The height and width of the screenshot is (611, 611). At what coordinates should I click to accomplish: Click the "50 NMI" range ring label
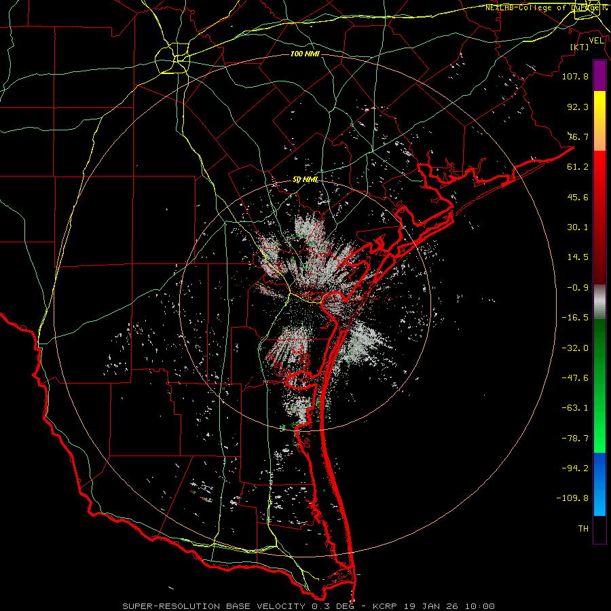(305, 180)
